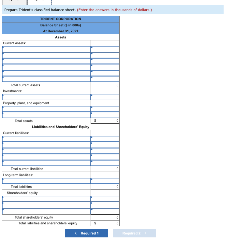This screenshot has width=250, height=240.
Task: Click the 'Assets' section heading
Action: coord(61,37)
